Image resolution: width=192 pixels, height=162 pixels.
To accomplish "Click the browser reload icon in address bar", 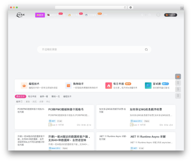I will pyautogui.click(x=125, y=7).
